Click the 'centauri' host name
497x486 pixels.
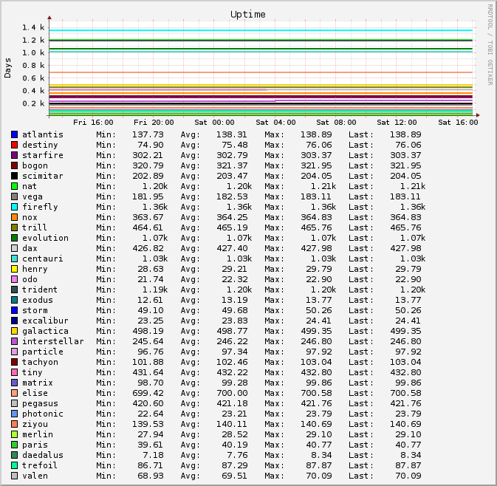tap(43, 259)
